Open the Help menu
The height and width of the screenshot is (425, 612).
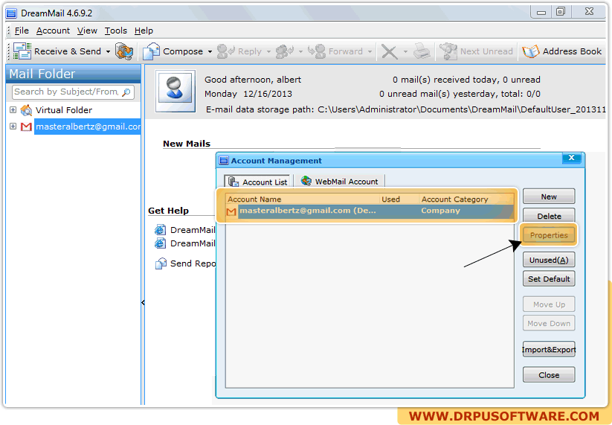pos(144,31)
